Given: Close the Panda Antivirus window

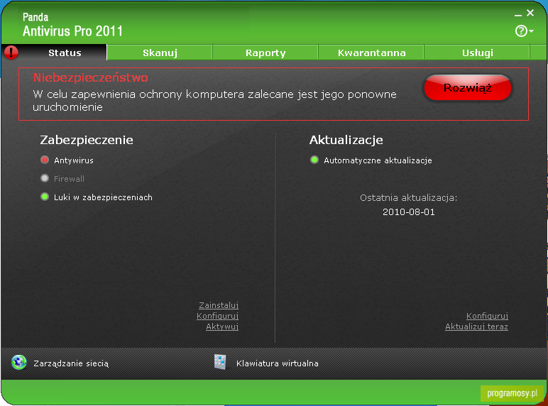Looking at the screenshot, I should (530, 13).
